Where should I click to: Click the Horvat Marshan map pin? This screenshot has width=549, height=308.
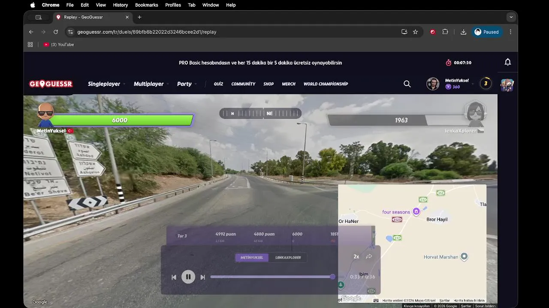(x=464, y=257)
